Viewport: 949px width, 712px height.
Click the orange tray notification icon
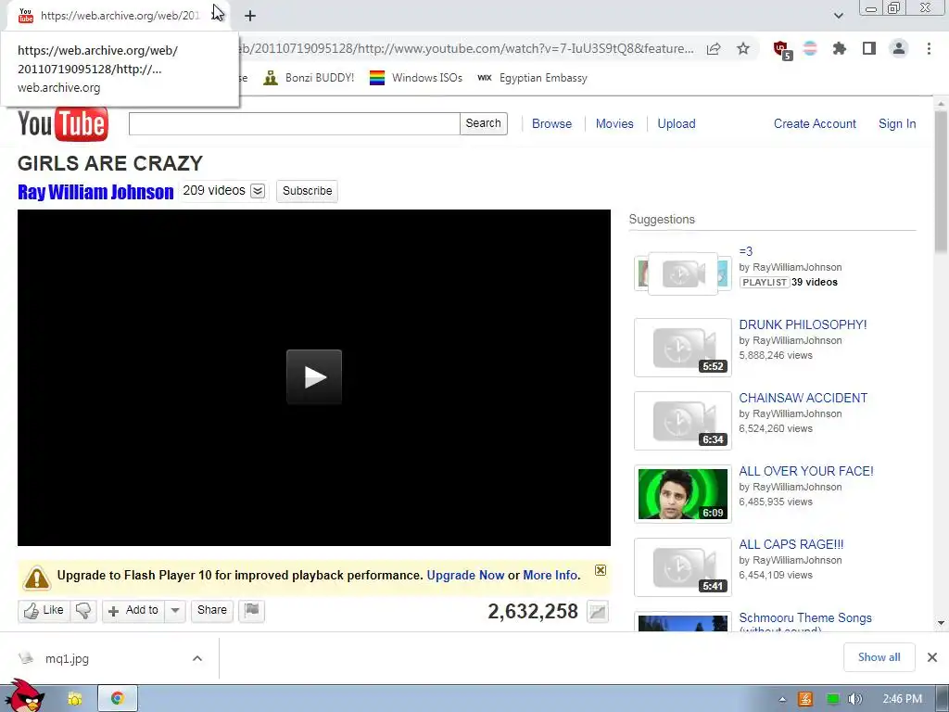click(x=805, y=699)
